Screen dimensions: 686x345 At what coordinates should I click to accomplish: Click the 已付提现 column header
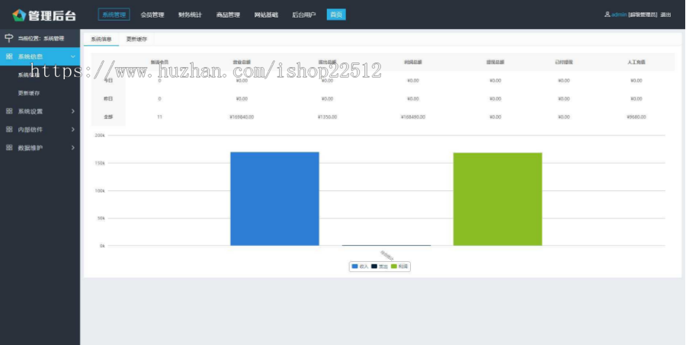click(563, 62)
